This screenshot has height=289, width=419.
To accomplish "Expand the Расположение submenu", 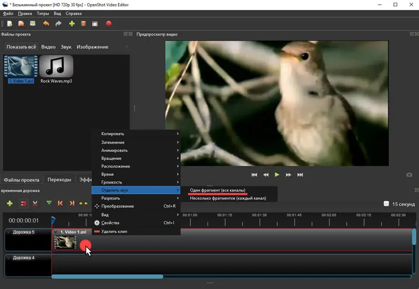I will [x=136, y=166].
